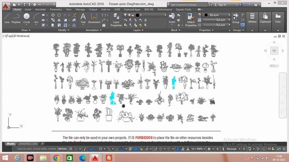Switch to the Manage ribbon tab
Image resolution: width=289 pixels, height=162 pixels.
click(x=80, y=9)
